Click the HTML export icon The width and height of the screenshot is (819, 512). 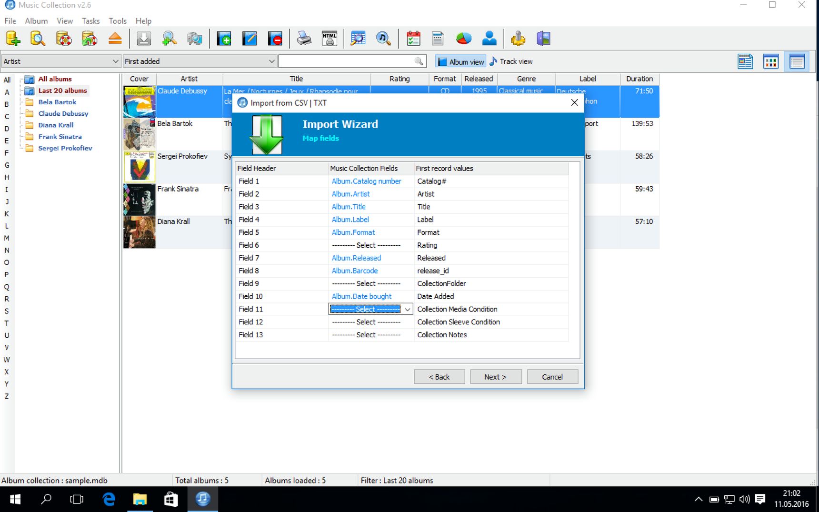coord(330,39)
